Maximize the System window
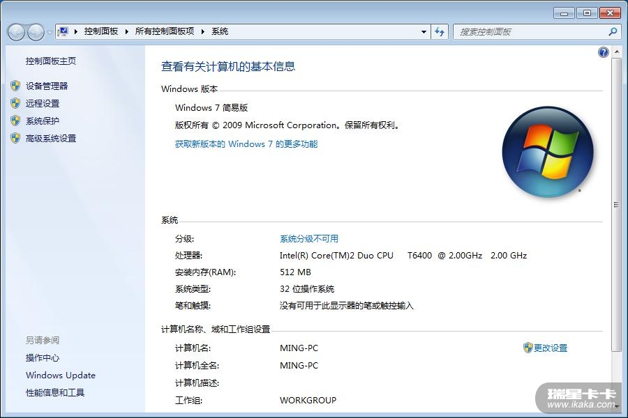 pos(587,13)
